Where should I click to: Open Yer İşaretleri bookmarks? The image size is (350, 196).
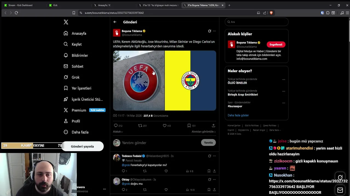(77, 88)
